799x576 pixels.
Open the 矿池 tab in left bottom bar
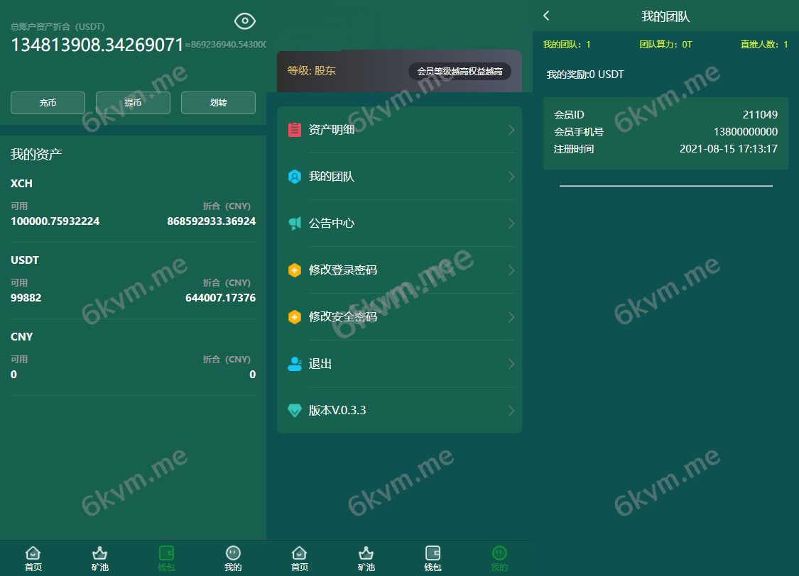[100, 558]
